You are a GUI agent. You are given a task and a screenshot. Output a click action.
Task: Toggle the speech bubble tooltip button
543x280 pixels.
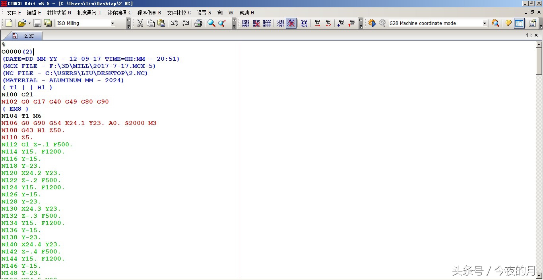point(508,23)
